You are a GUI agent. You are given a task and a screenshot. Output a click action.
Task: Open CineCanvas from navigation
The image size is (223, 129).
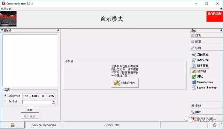(202, 82)
